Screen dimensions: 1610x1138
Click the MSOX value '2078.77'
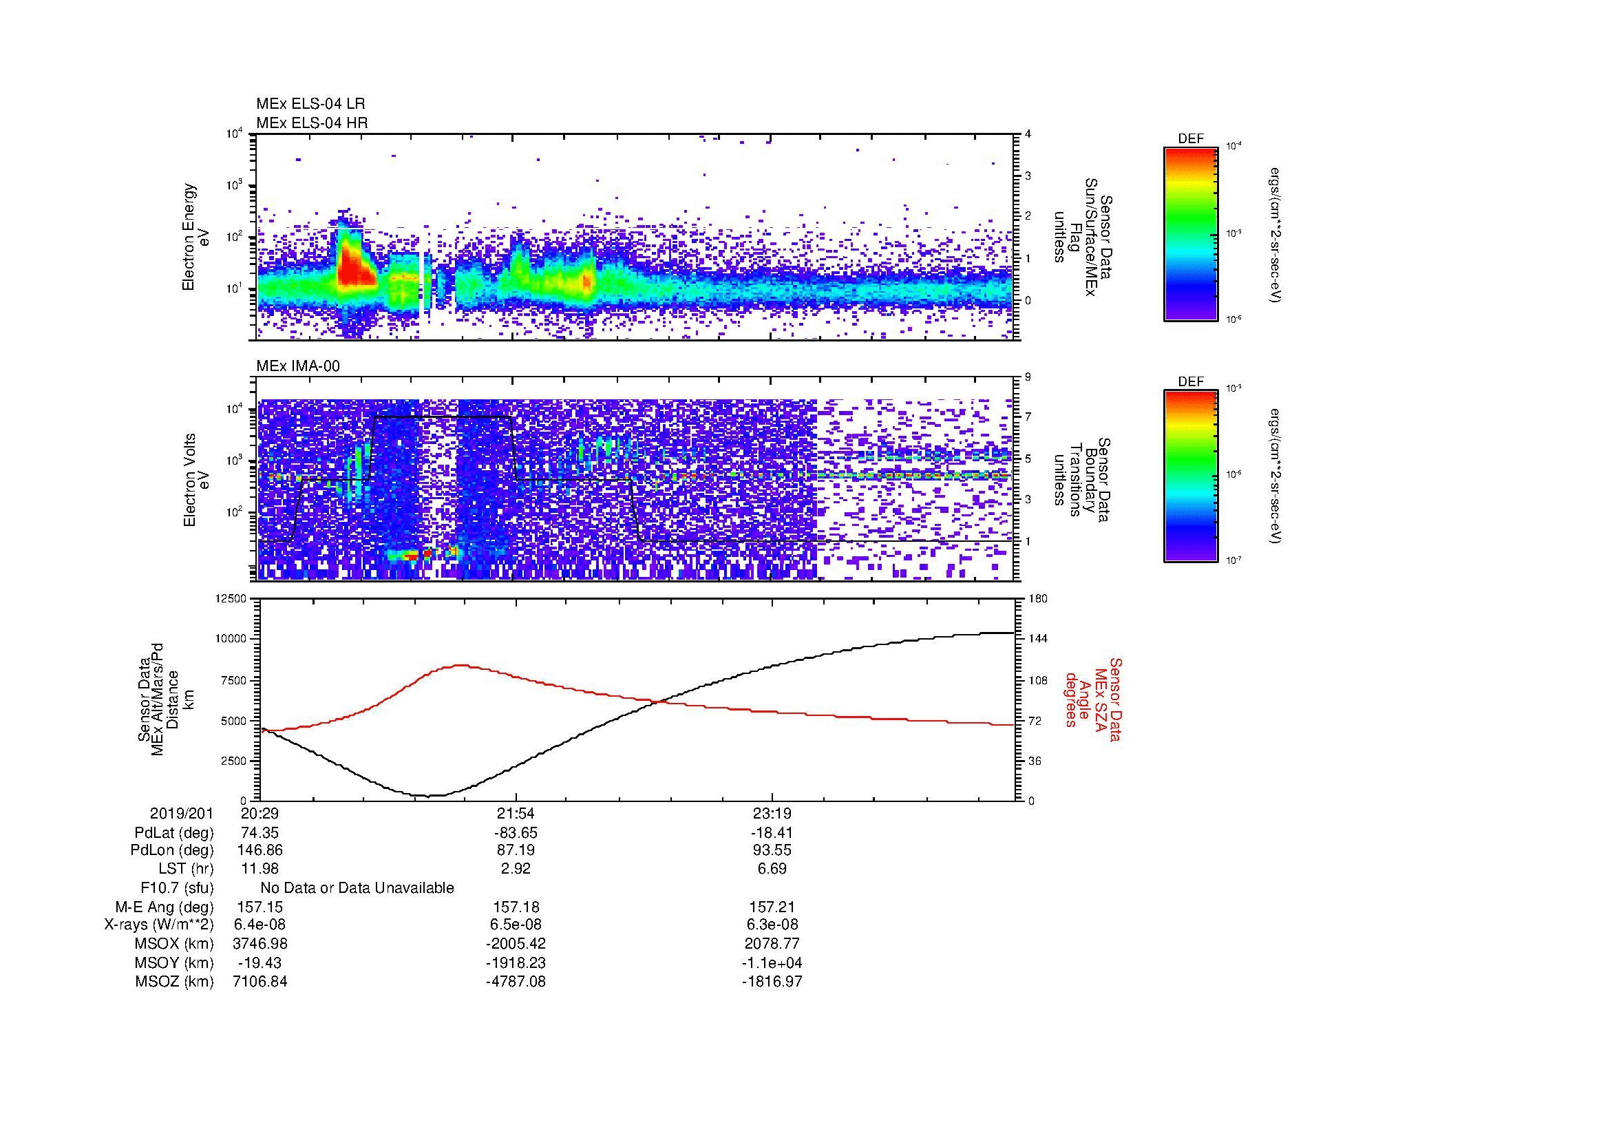(x=772, y=945)
